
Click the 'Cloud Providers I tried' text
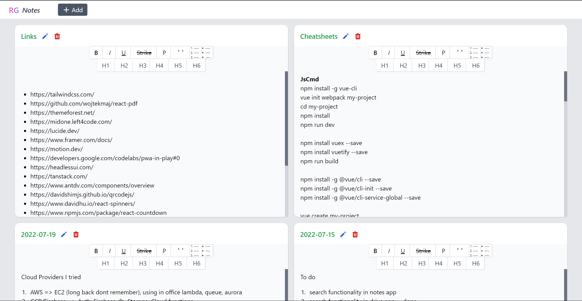[51, 277]
